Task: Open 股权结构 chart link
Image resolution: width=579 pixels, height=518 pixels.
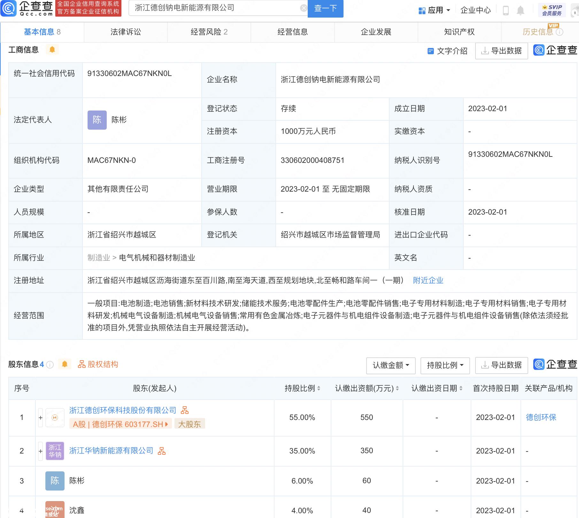Action: (98, 364)
